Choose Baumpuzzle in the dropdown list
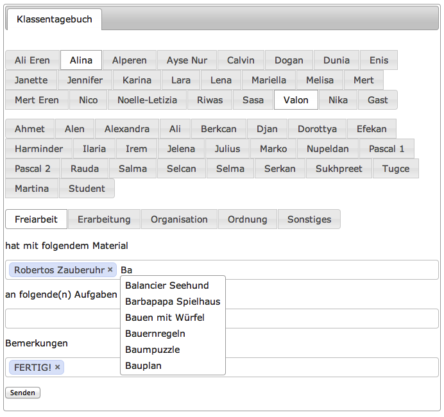The image size is (444, 417). [152, 350]
